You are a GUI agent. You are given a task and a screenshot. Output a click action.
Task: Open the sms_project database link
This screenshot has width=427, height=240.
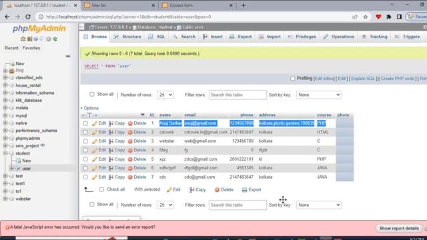click(27, 146)
